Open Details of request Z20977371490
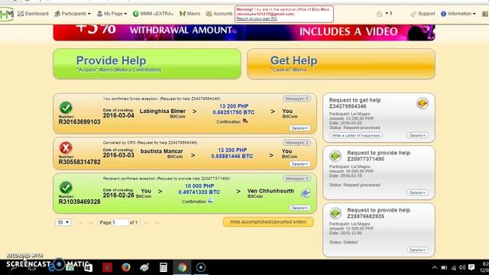 (x=418, y=192)
